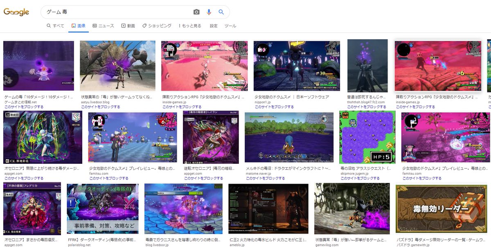The height and width of the screenshot is (247, 491).
Task: Expand the もっと見る menu
Action: click(x=190, y=26)
